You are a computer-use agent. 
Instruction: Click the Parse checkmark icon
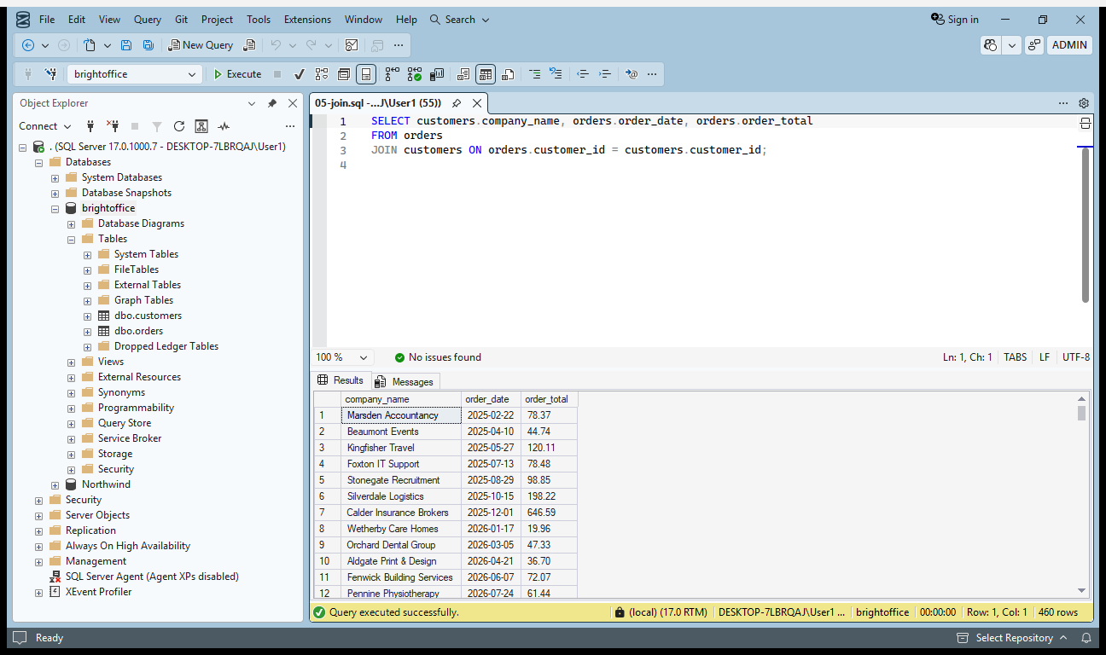300,74
